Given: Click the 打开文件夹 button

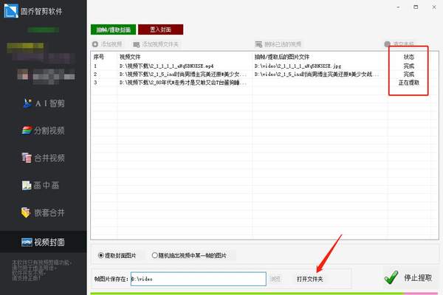Looking at the screenshot, I should click(x=309, y=279).
